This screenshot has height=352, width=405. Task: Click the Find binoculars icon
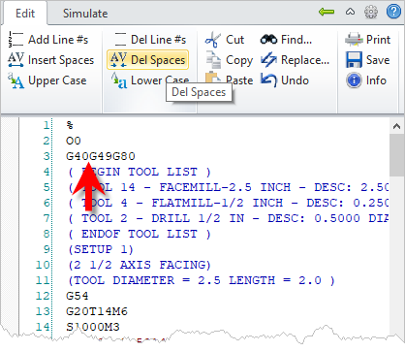tap(268, 40)
